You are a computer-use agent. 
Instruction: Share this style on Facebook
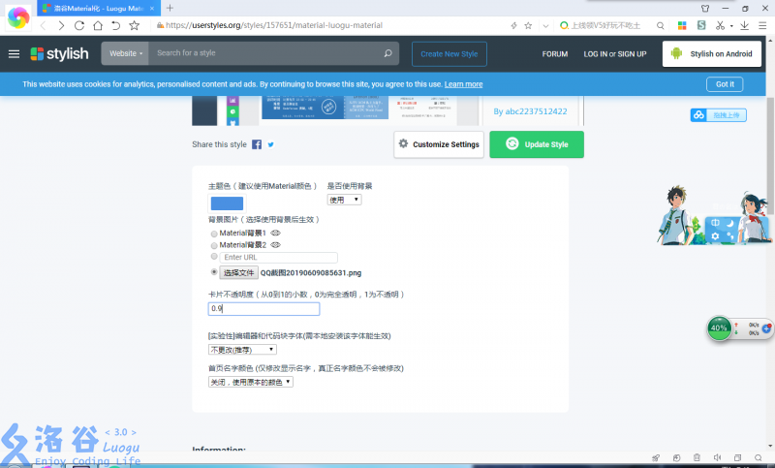click(x=257, y=144)
